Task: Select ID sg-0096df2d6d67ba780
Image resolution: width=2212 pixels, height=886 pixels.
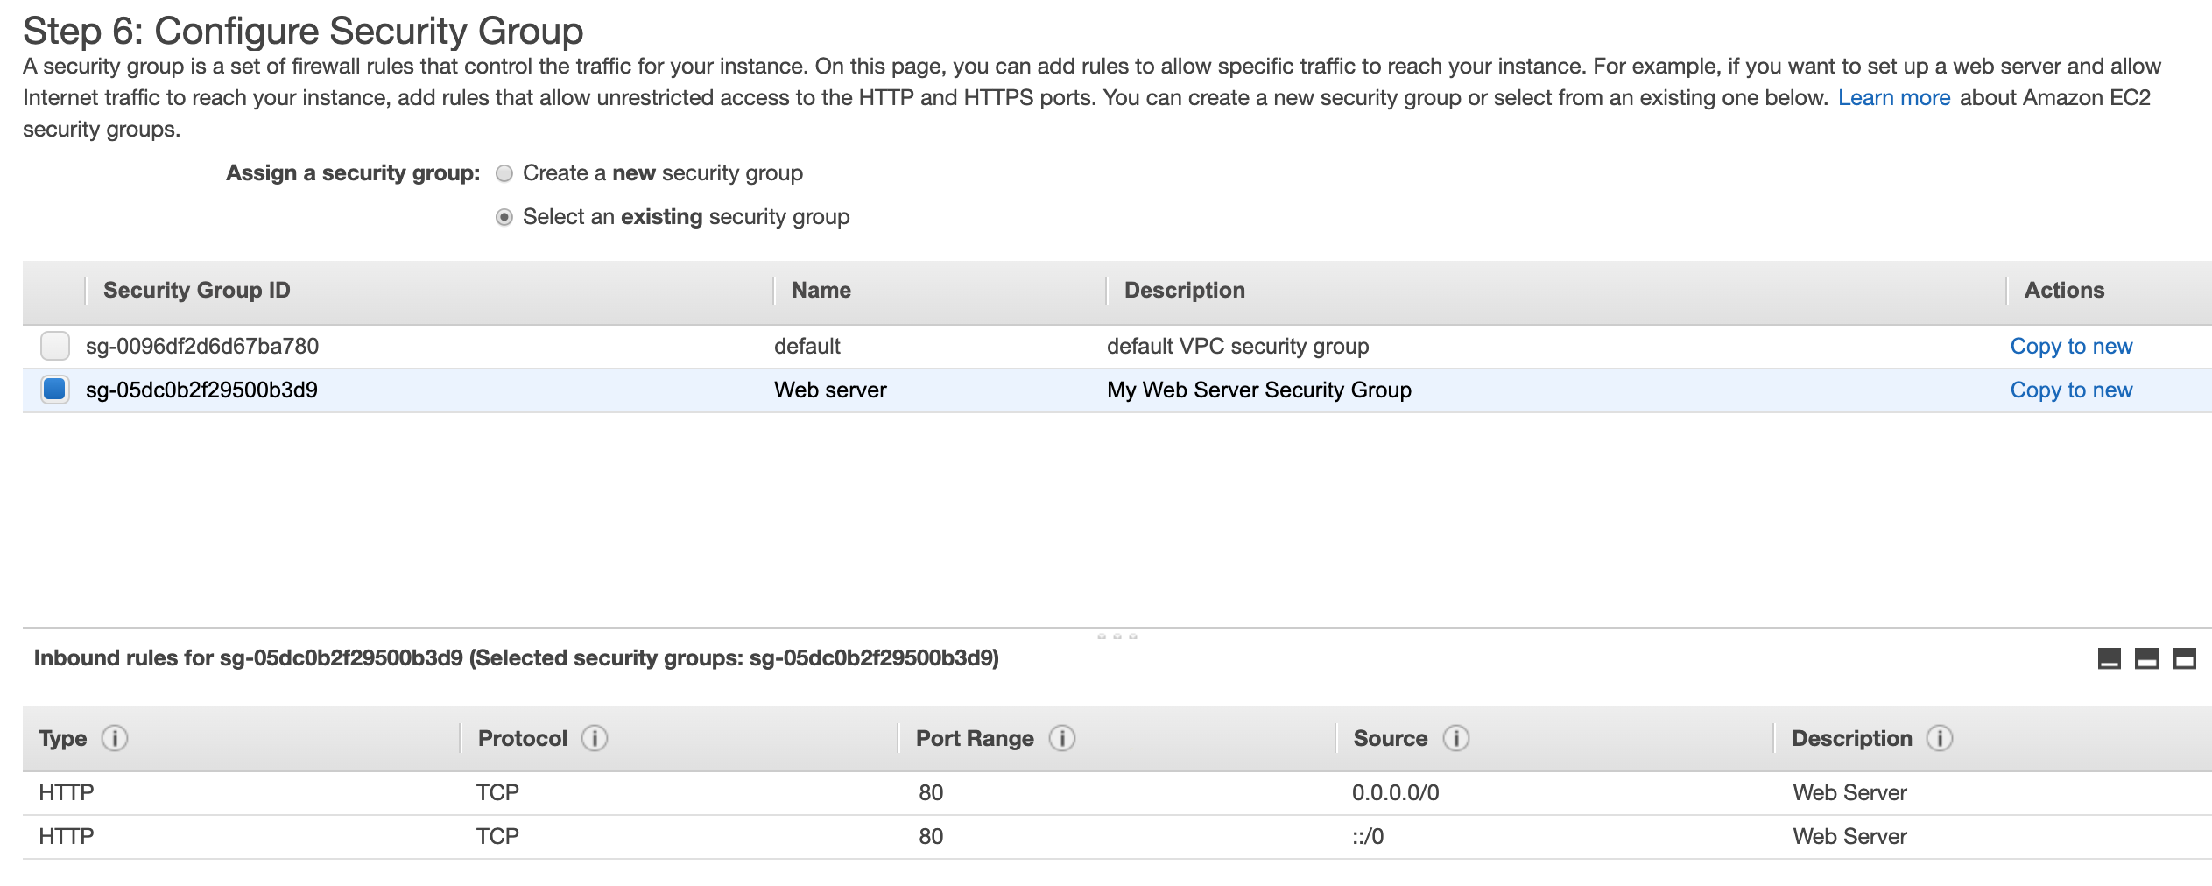Action: [202, 346]
